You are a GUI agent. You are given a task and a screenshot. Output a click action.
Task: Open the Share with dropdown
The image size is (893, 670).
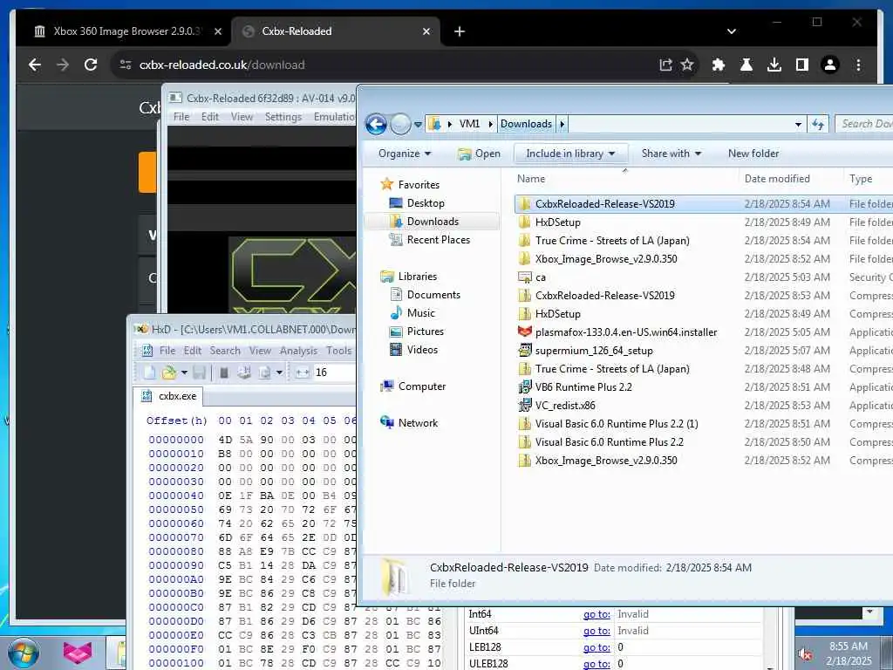click(671, 154)
